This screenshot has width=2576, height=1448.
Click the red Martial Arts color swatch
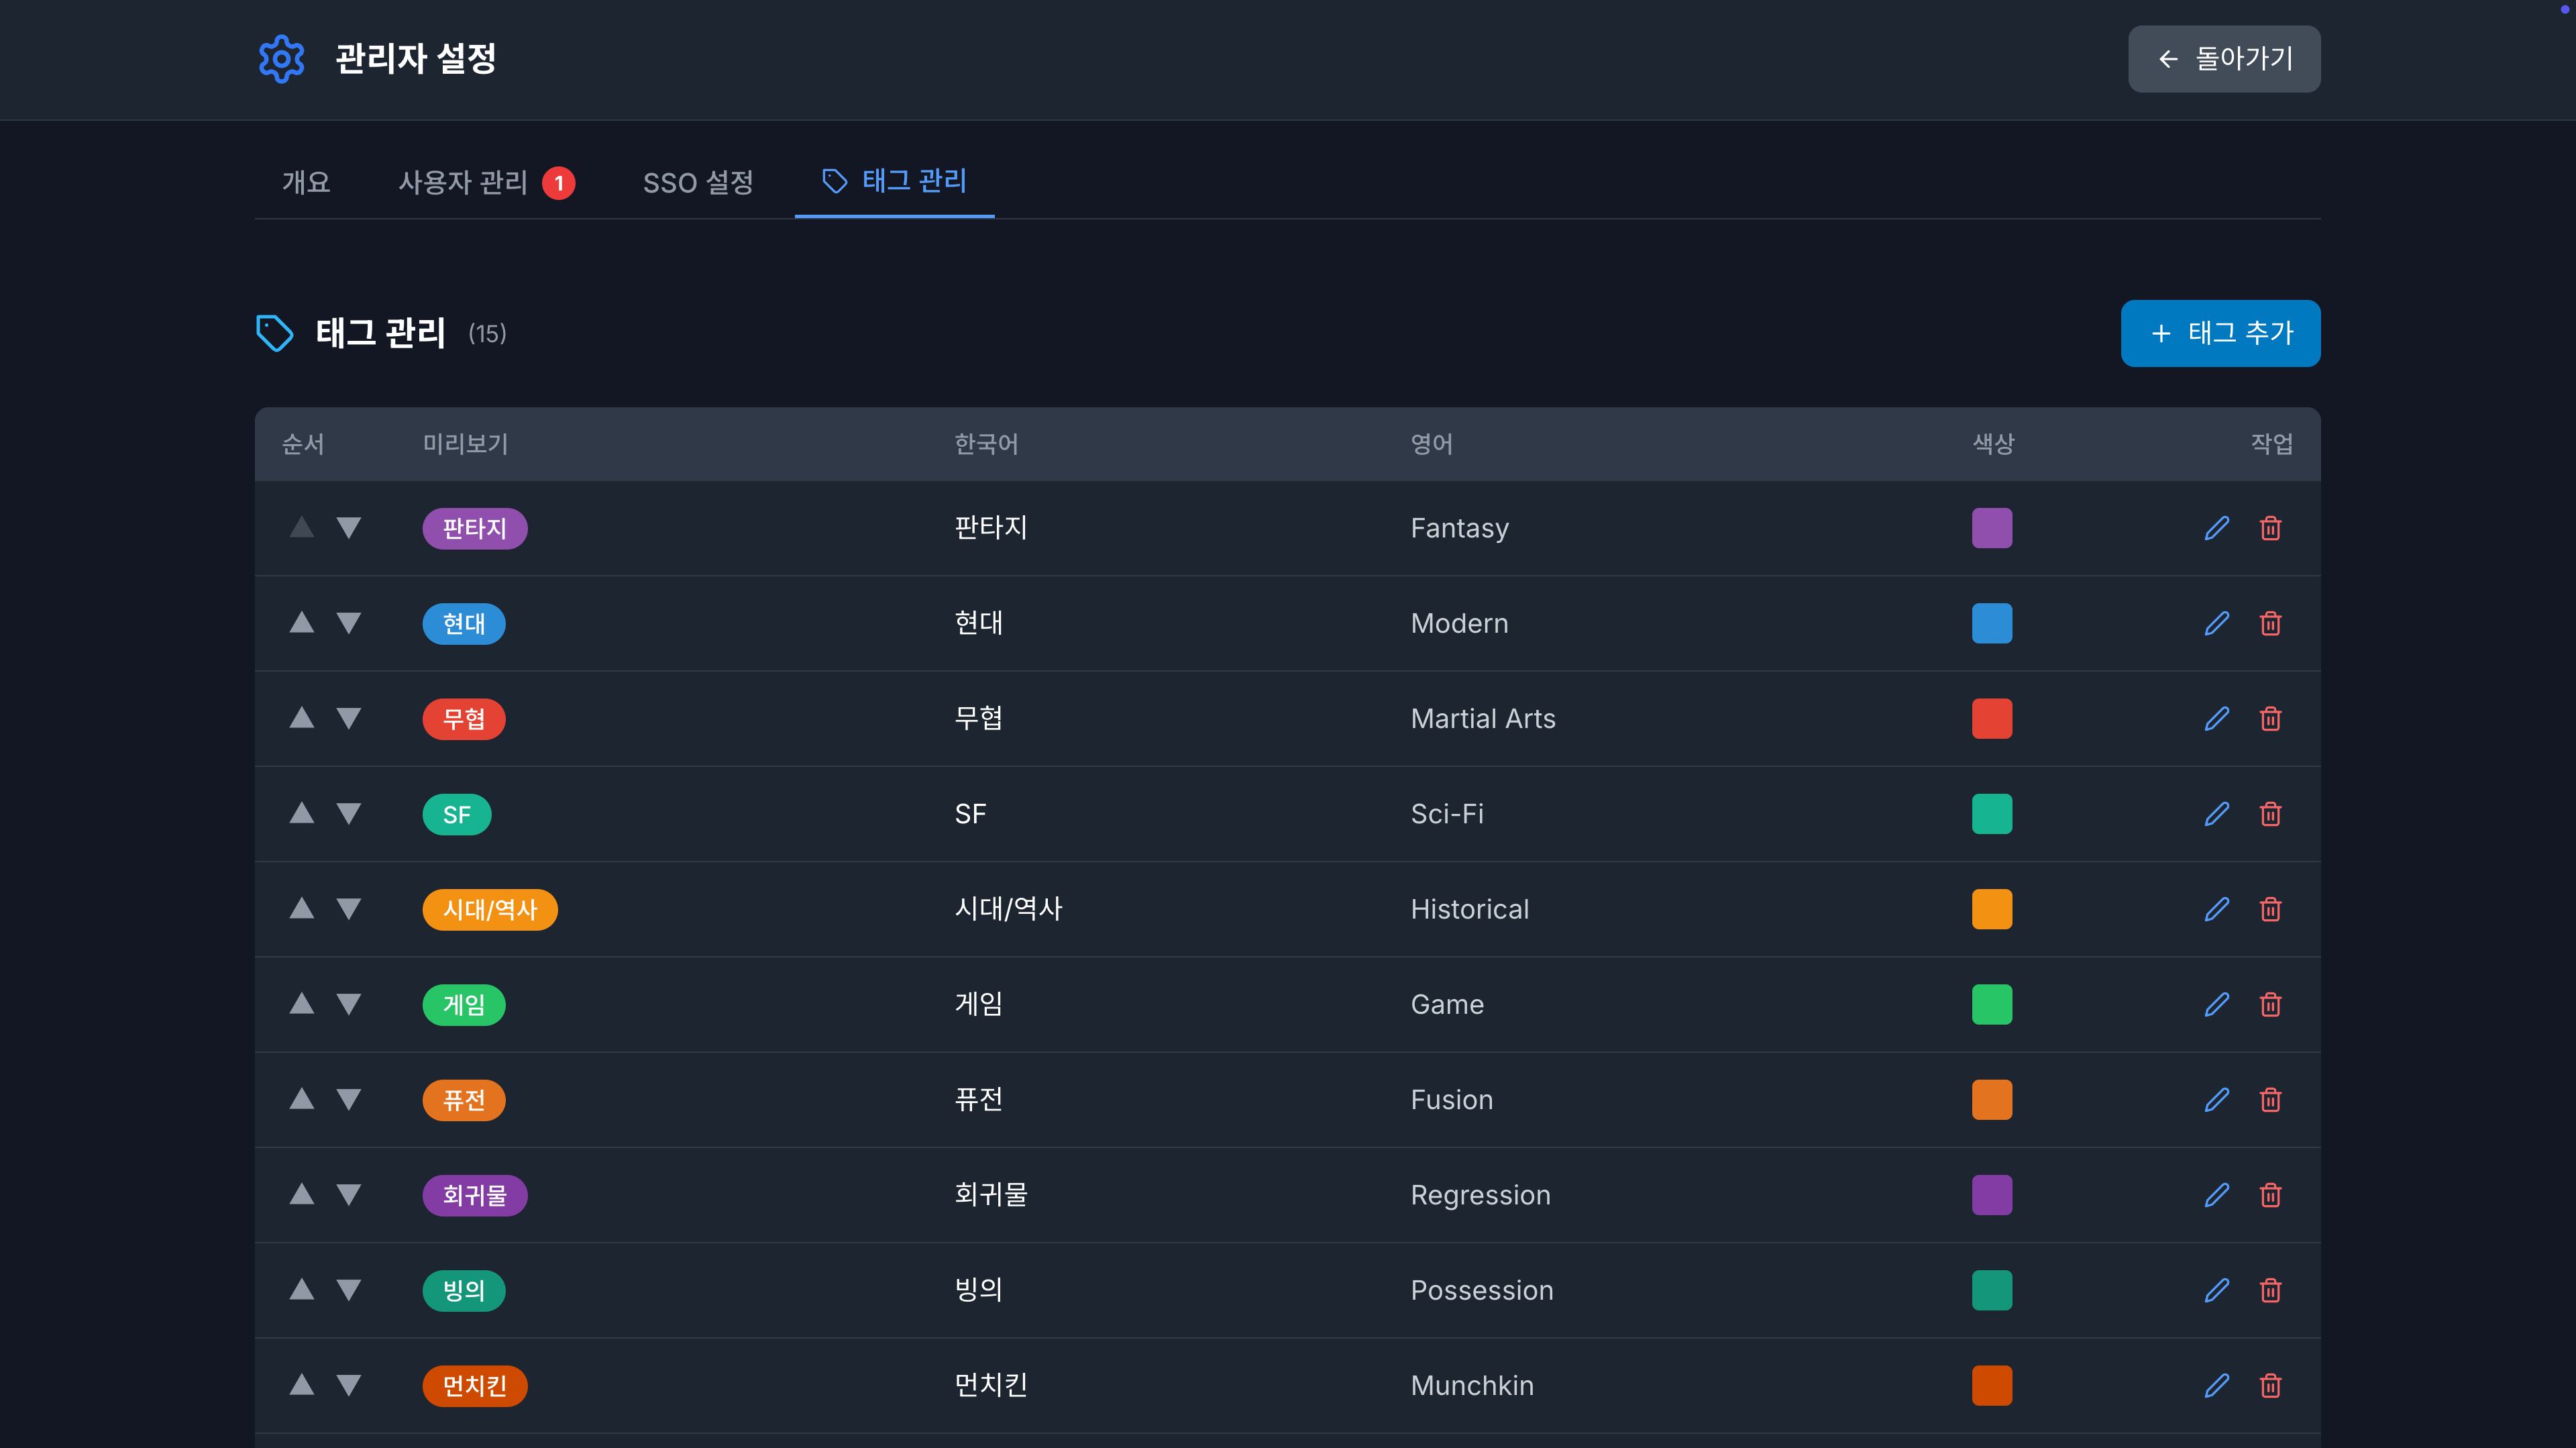click(x=1991, y=719)
